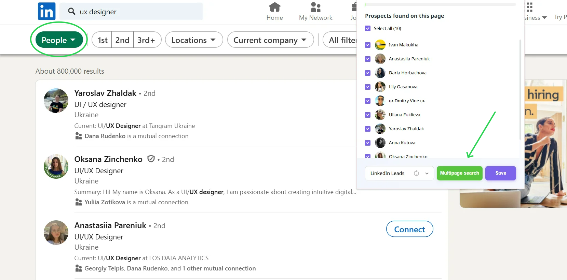Select the 2nd connections filter tab

(x=122, y=40)
